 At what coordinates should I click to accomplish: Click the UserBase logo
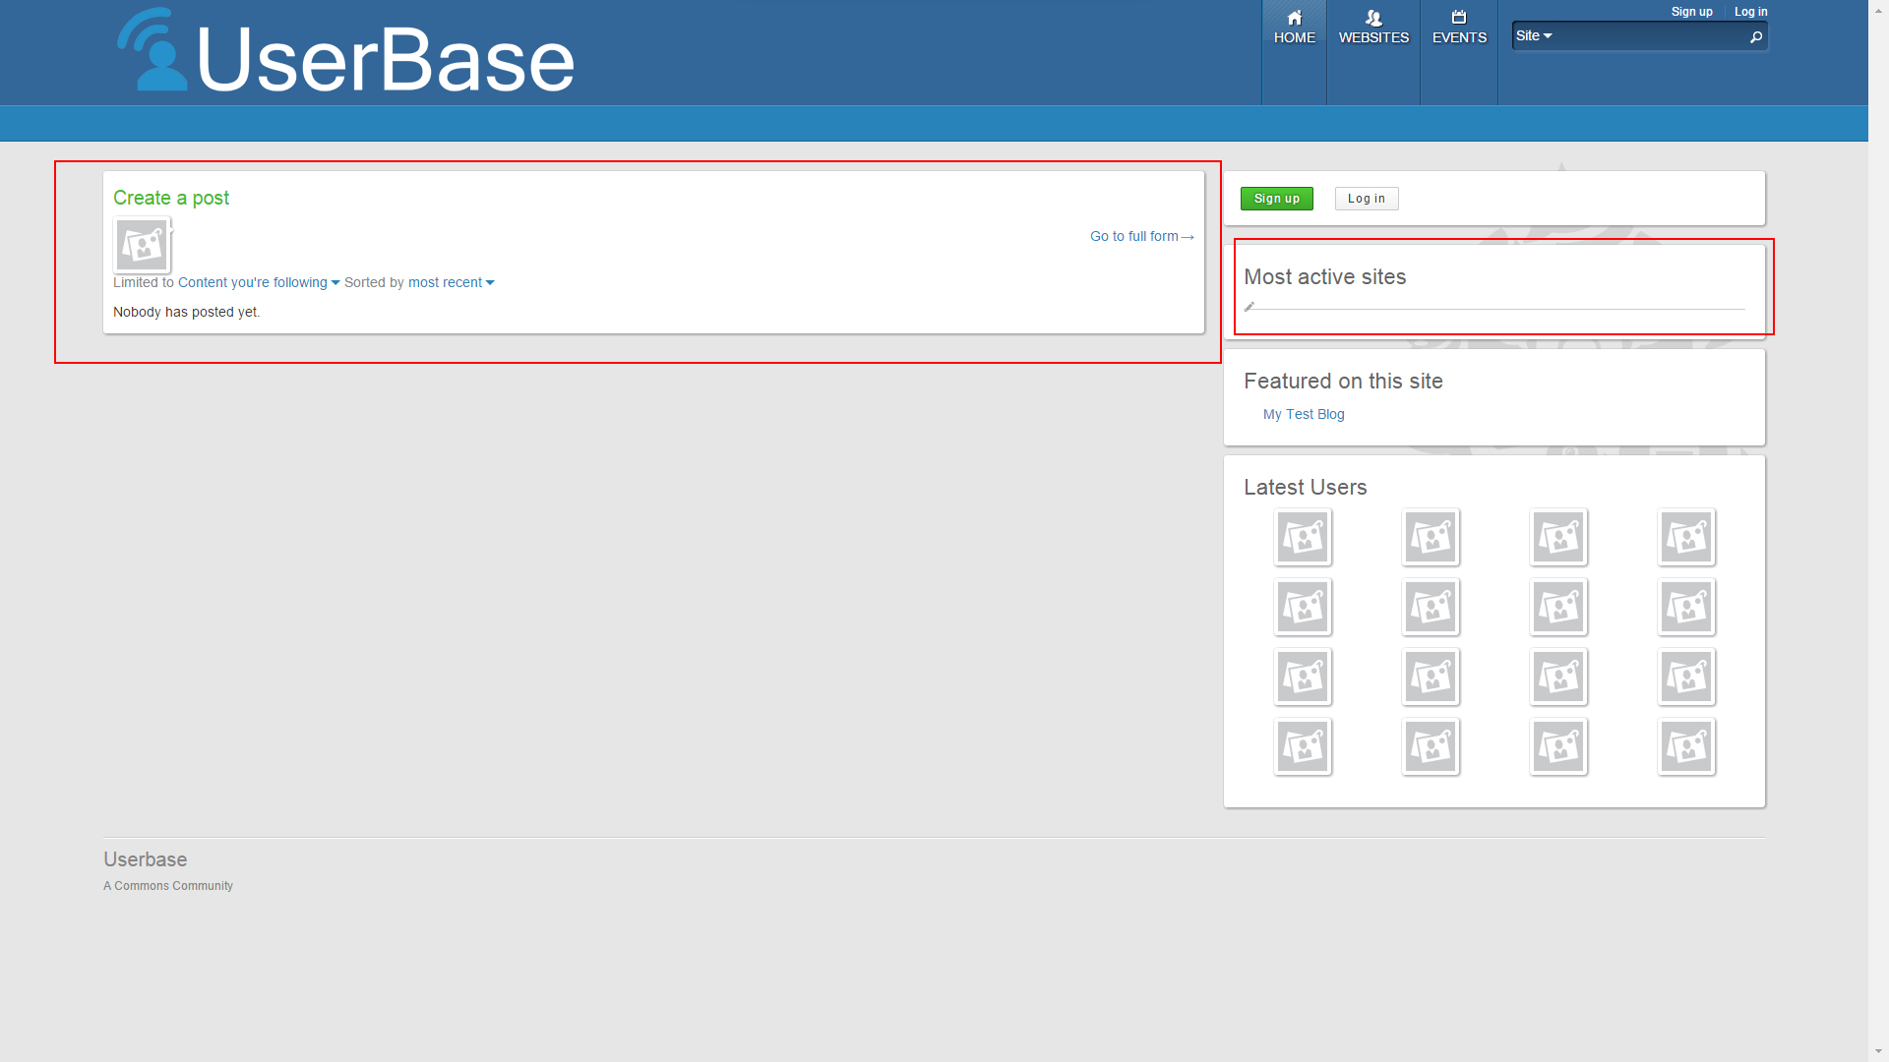pyautogui.click(x=346, y=55)
